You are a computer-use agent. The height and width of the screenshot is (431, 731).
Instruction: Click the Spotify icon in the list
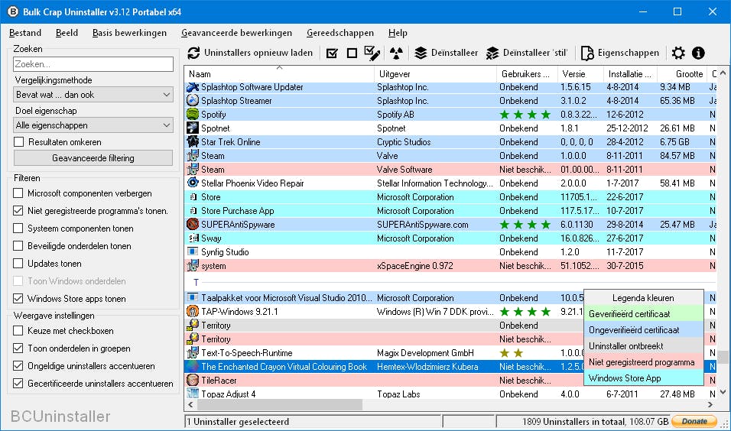pyautogui.click(x=193, y=115)
